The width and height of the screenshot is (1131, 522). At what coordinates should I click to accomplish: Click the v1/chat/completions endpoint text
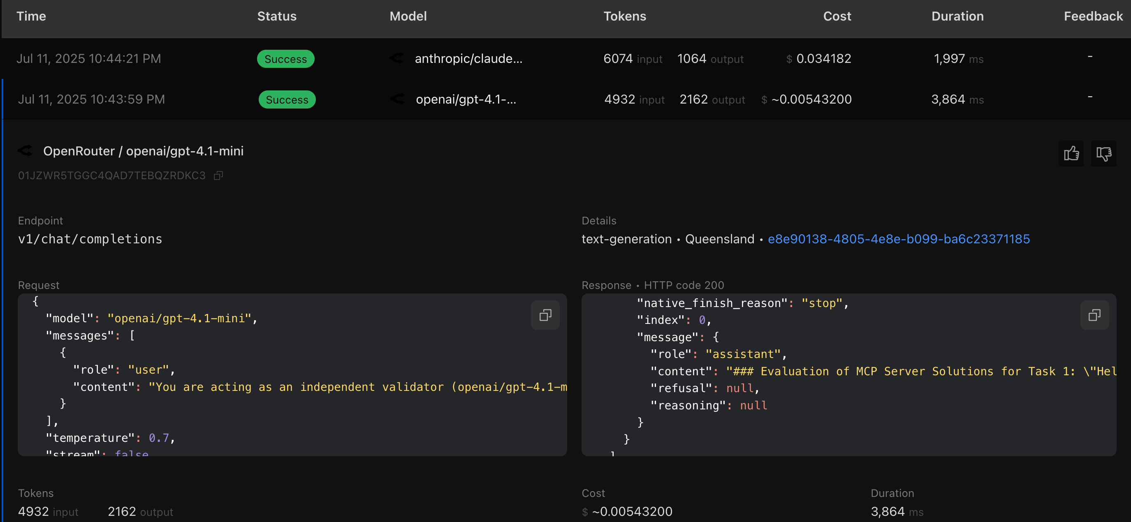coord(90,239)
